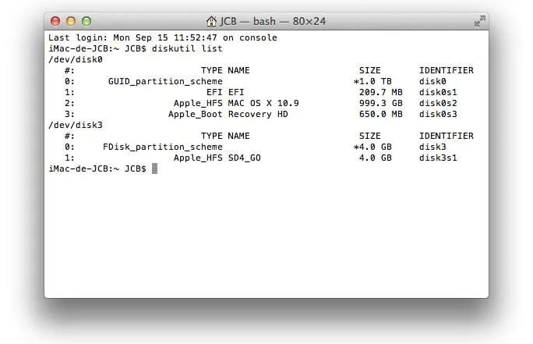Screen dimensions: 533x344
Task: Click the '/dev/disk0' heading line
Action: (x=76, y=59)
